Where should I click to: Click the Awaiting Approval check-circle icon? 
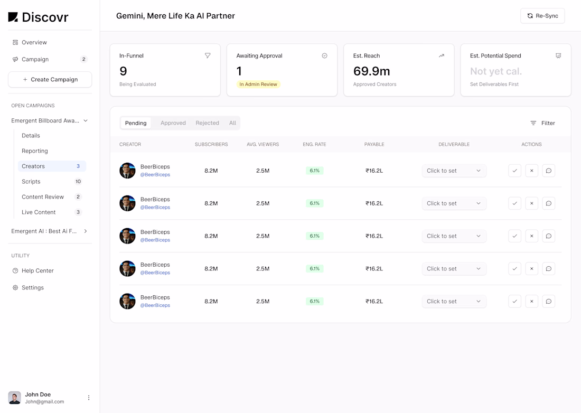tap(324, 55)
